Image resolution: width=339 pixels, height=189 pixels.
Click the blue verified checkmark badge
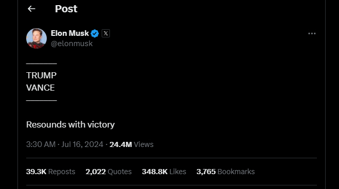click(95, 33)
